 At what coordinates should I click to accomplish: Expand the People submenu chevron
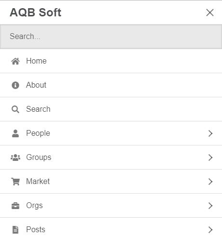[210, 133]
